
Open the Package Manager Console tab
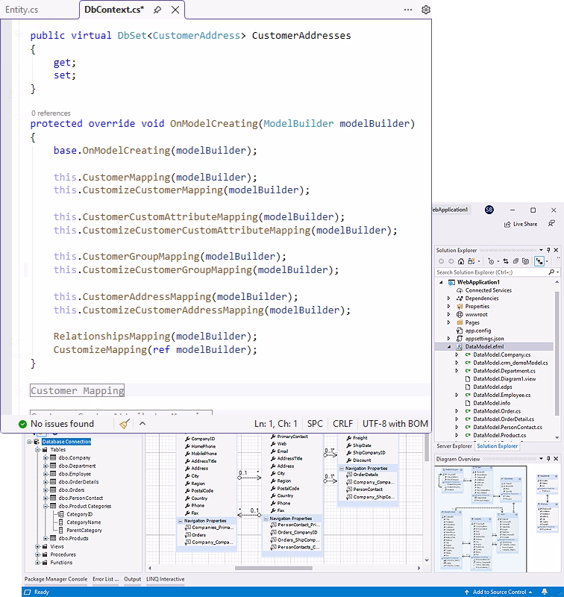[x=56, y=579]
